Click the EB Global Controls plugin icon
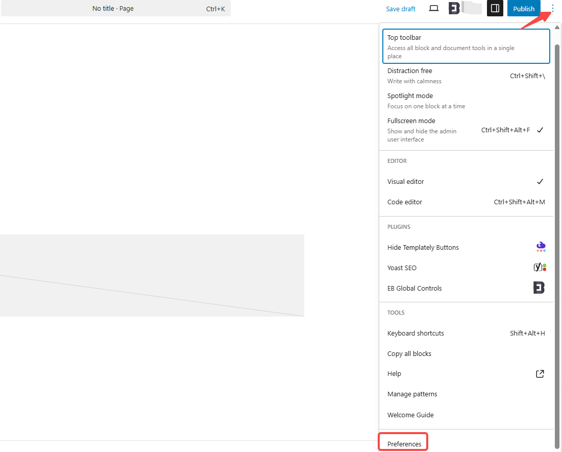 coord(539,288)
